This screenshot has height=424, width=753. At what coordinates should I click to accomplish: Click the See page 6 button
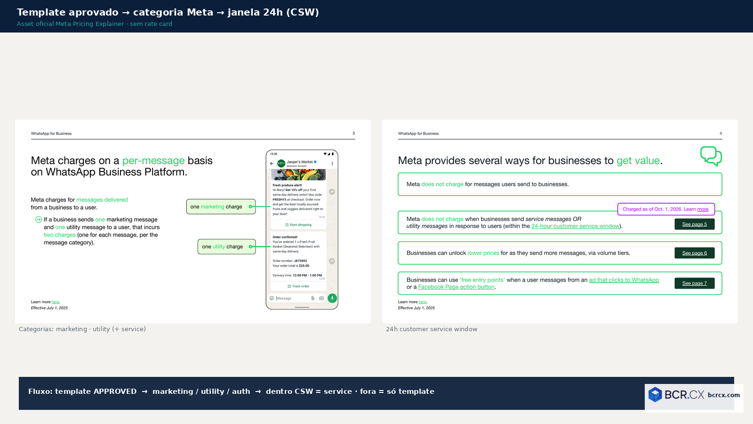[695, 253]
